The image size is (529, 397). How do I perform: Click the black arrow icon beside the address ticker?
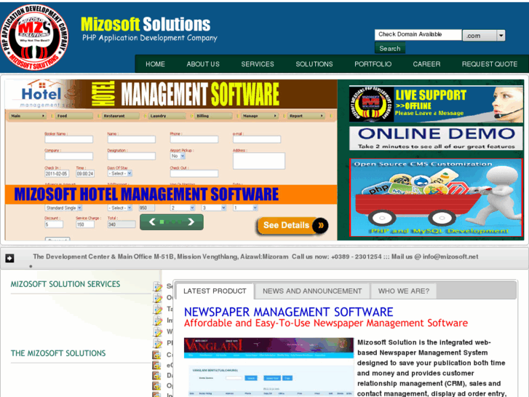point(9,258)
